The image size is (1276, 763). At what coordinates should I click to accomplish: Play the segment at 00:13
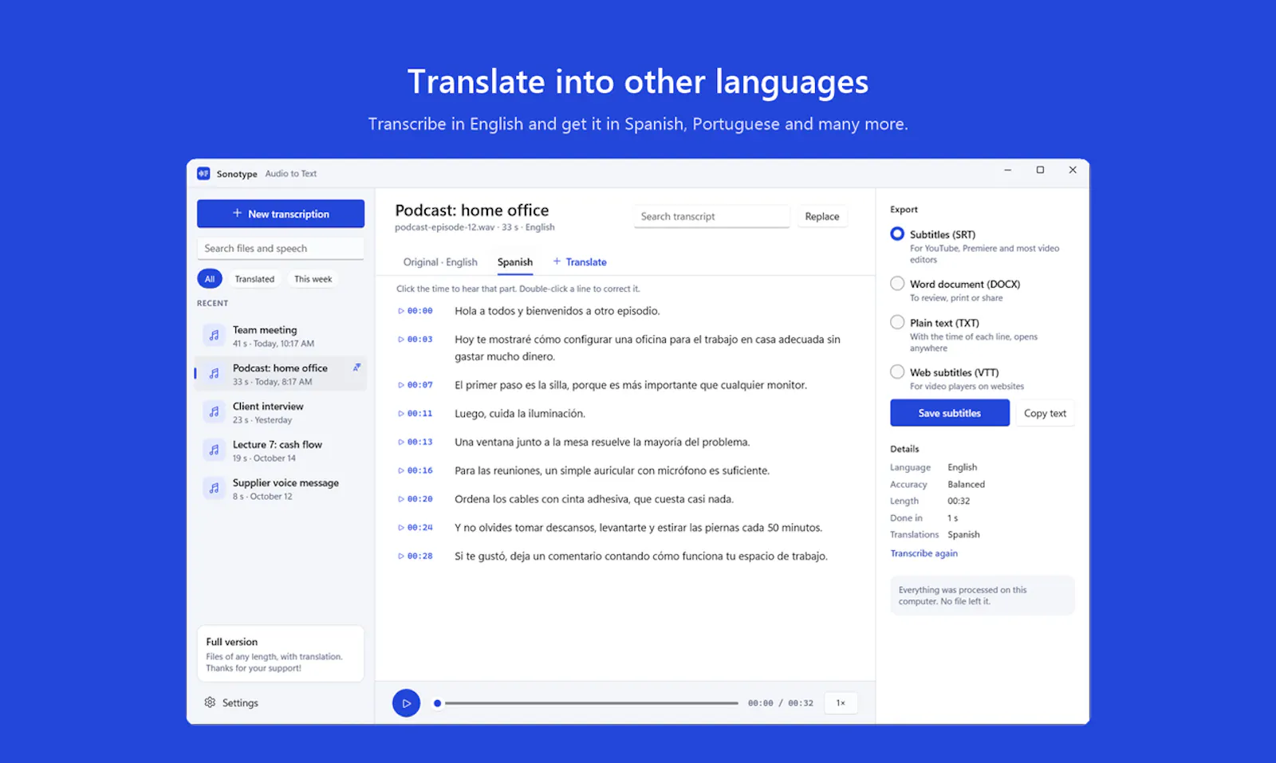coord(415,442)
